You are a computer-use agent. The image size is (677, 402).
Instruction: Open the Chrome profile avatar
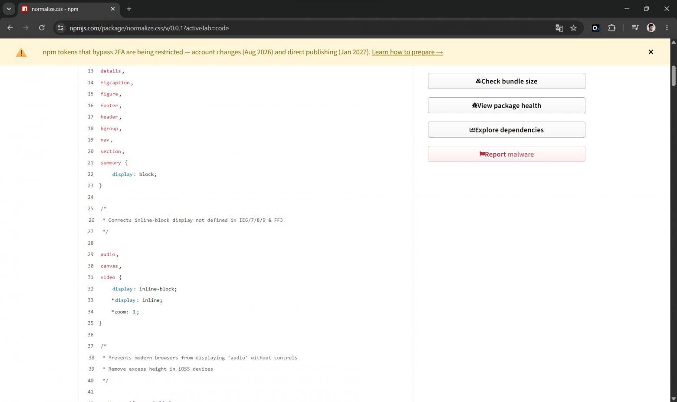click(651, 28)
